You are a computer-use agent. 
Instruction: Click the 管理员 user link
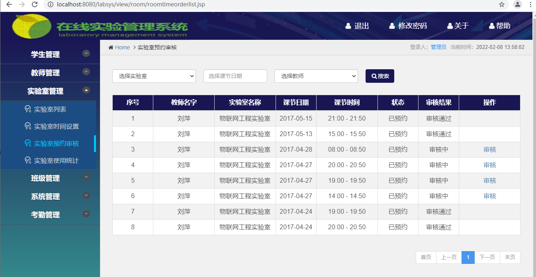click(x=438, y=47)
